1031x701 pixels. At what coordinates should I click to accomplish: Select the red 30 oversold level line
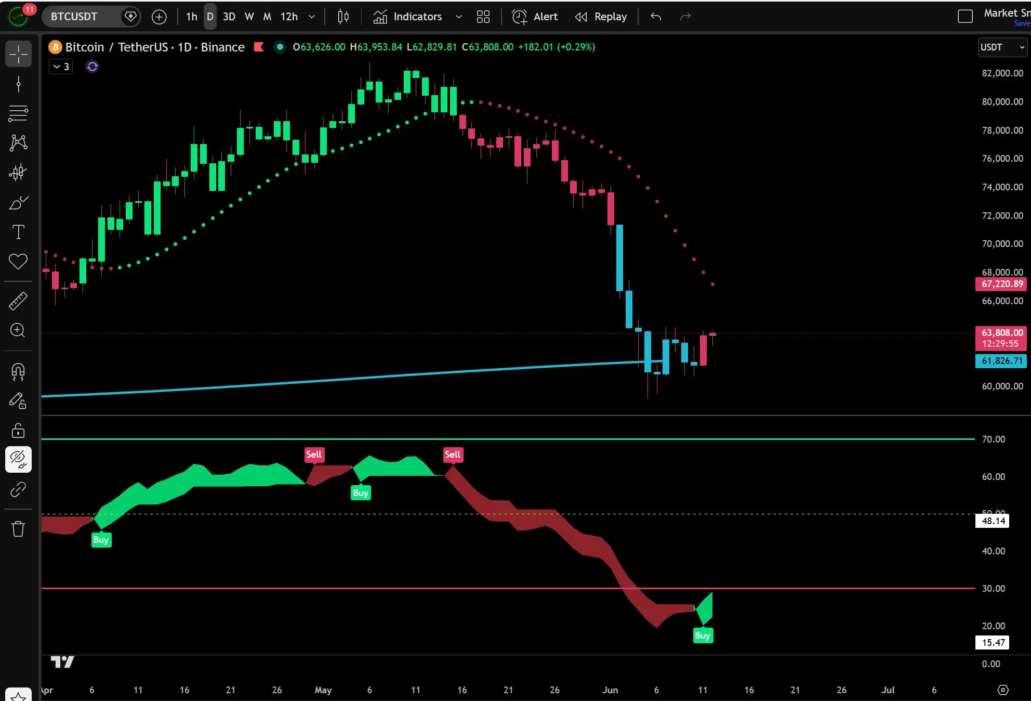click(x=508, y=589)
